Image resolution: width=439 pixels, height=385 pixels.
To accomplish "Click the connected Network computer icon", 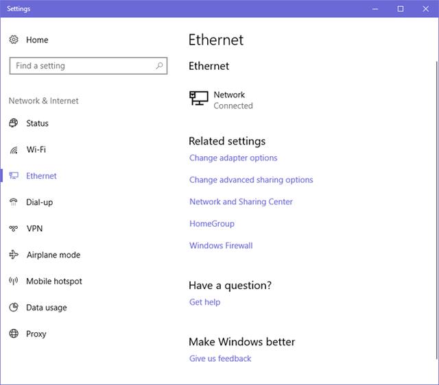I will [198, 98].
